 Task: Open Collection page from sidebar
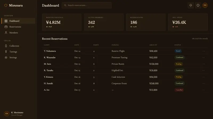point(18,46)
